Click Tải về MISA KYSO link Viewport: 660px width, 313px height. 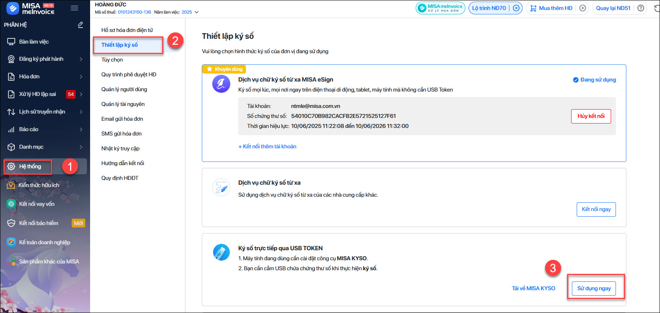pyautogui.click(x=533, y=289)
